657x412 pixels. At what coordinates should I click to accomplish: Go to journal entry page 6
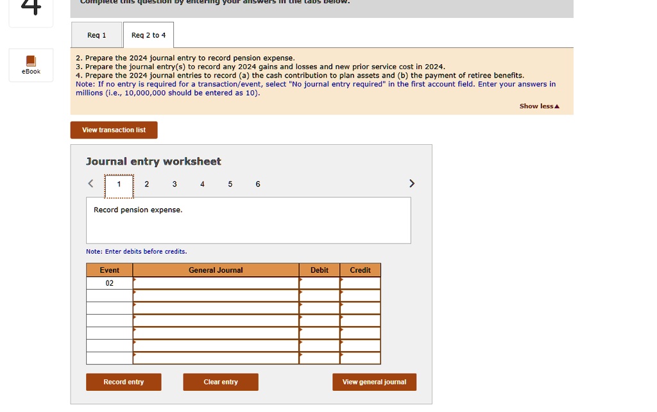[257, 184]
